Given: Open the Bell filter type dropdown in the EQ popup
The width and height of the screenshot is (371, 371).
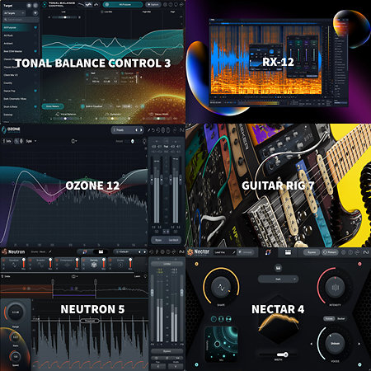Looking at the screenshot, I should [x=105, y=73].
